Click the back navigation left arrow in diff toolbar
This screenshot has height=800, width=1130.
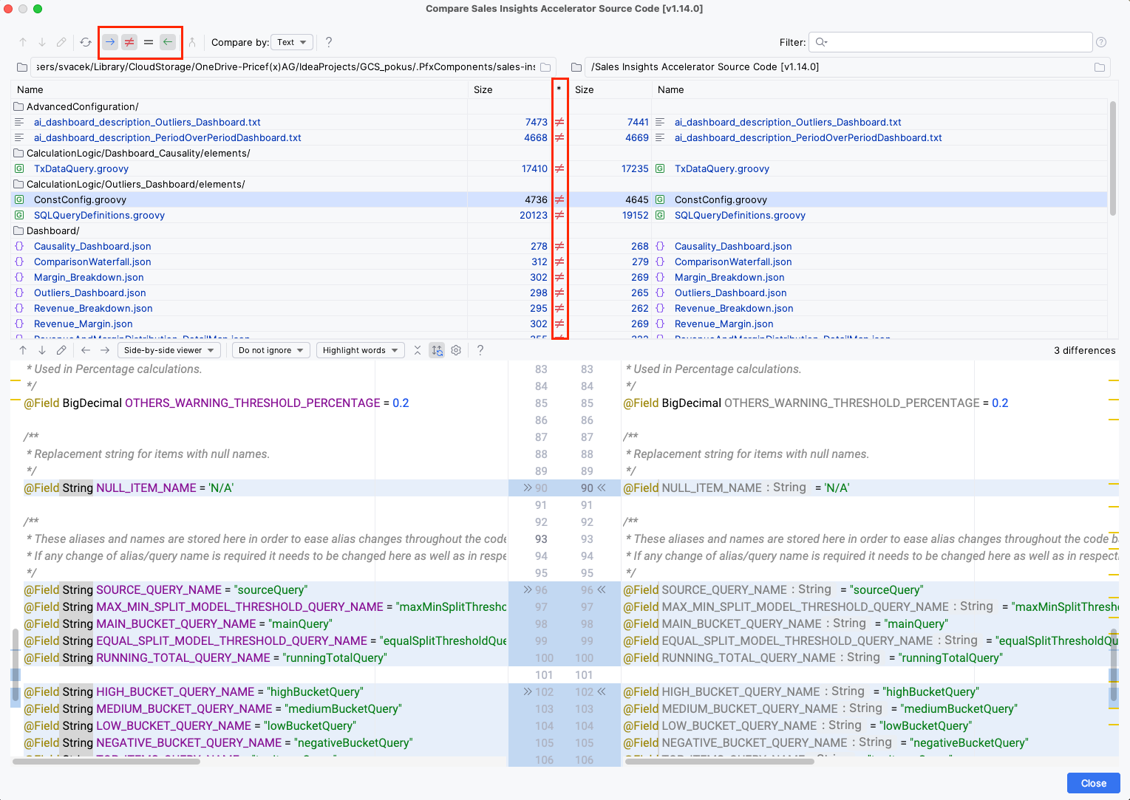coord(86,350)
